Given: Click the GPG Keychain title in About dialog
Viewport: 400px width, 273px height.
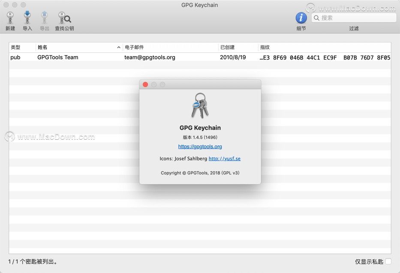Looking at the screenshot, I should pos(200,128).
